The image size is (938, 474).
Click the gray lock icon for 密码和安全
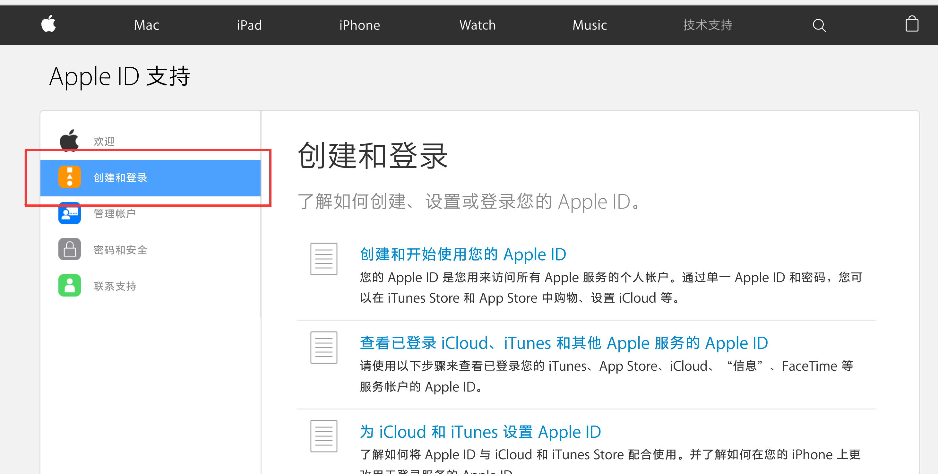(x=70, y=249)
